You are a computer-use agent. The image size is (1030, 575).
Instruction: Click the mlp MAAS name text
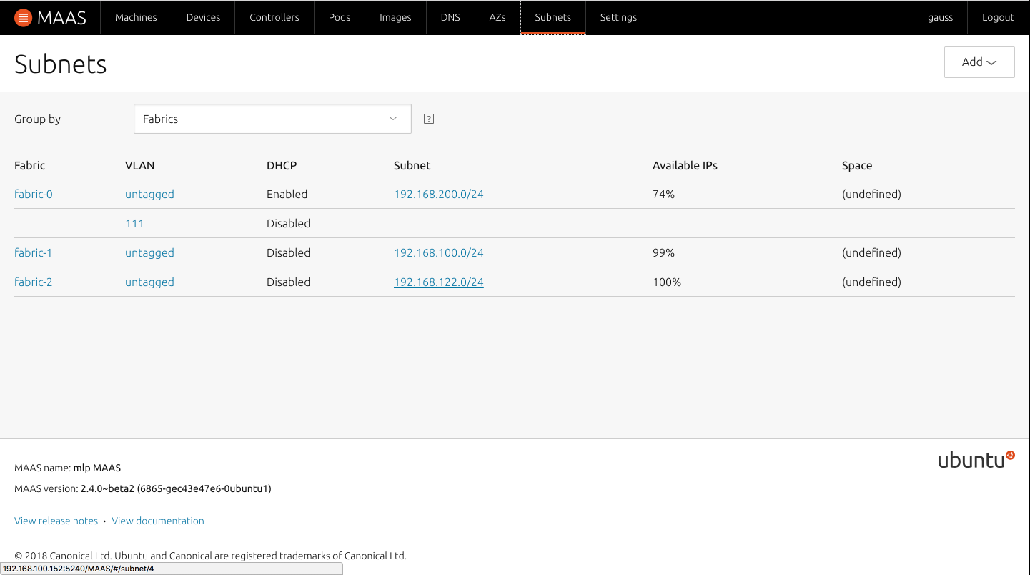(97, 468)
